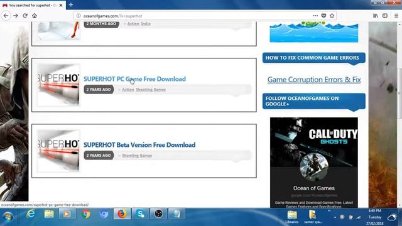Viewport: 402px width, 226px height.
Task: Click the Ocean of Games profile text
Action: [314, 188]
